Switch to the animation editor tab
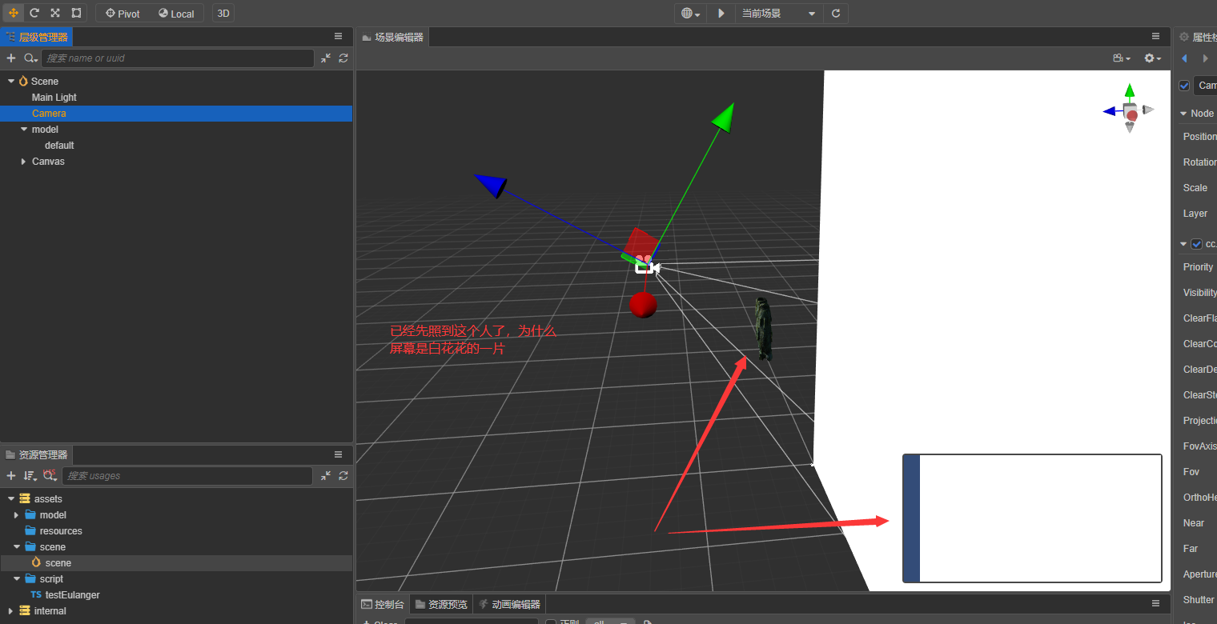1217x624 pixels. point(509,604)
